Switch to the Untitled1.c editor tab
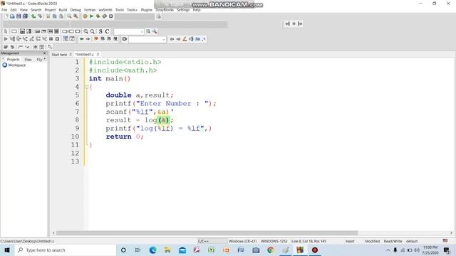 (85, 55)
